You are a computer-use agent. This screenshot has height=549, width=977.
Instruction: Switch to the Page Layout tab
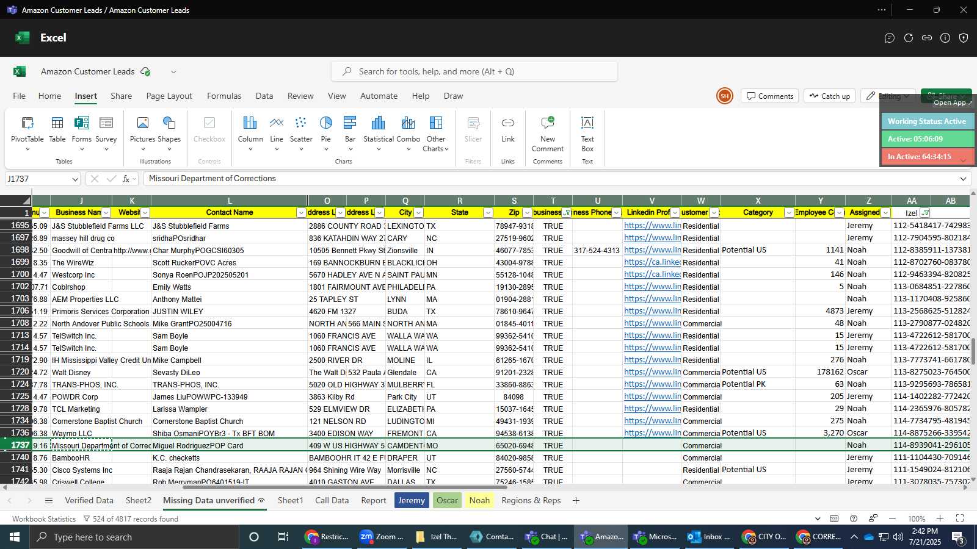(x=169, y=96)
